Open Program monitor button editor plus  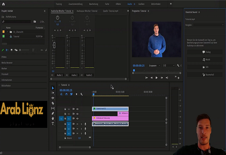click(x=179, y=78)
